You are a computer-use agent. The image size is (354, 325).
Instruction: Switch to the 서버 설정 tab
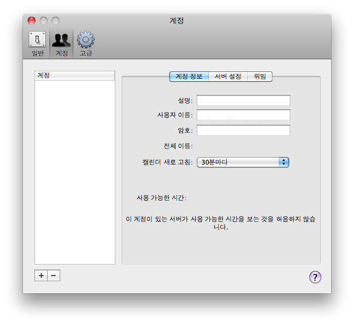coord(228,77)
